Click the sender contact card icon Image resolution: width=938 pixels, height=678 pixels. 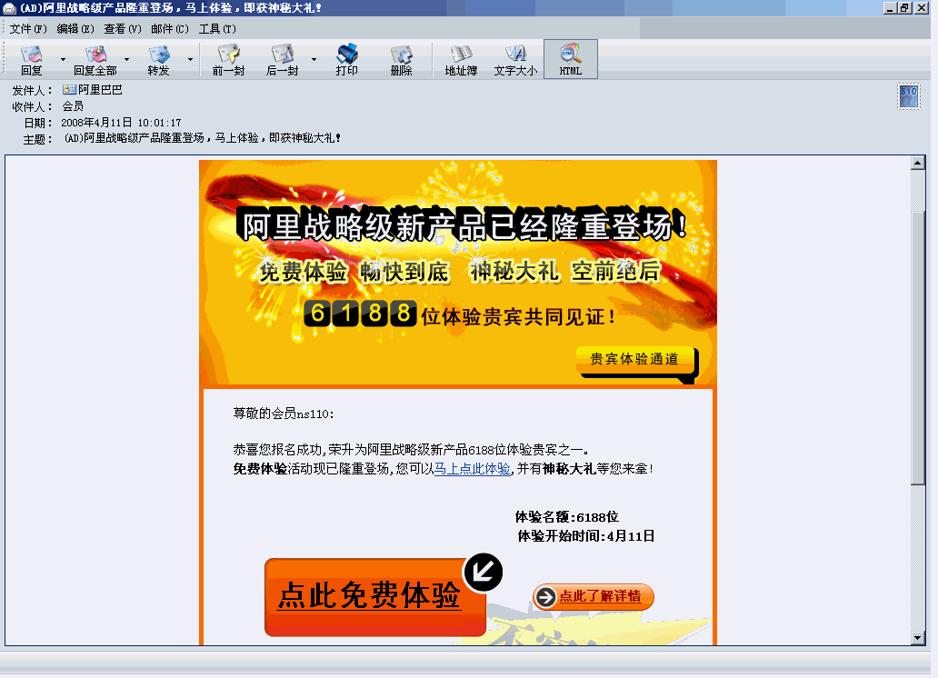(x=69, y=90)
